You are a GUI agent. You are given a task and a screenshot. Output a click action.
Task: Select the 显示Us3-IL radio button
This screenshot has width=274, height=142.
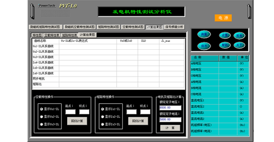tap(41, 124)
